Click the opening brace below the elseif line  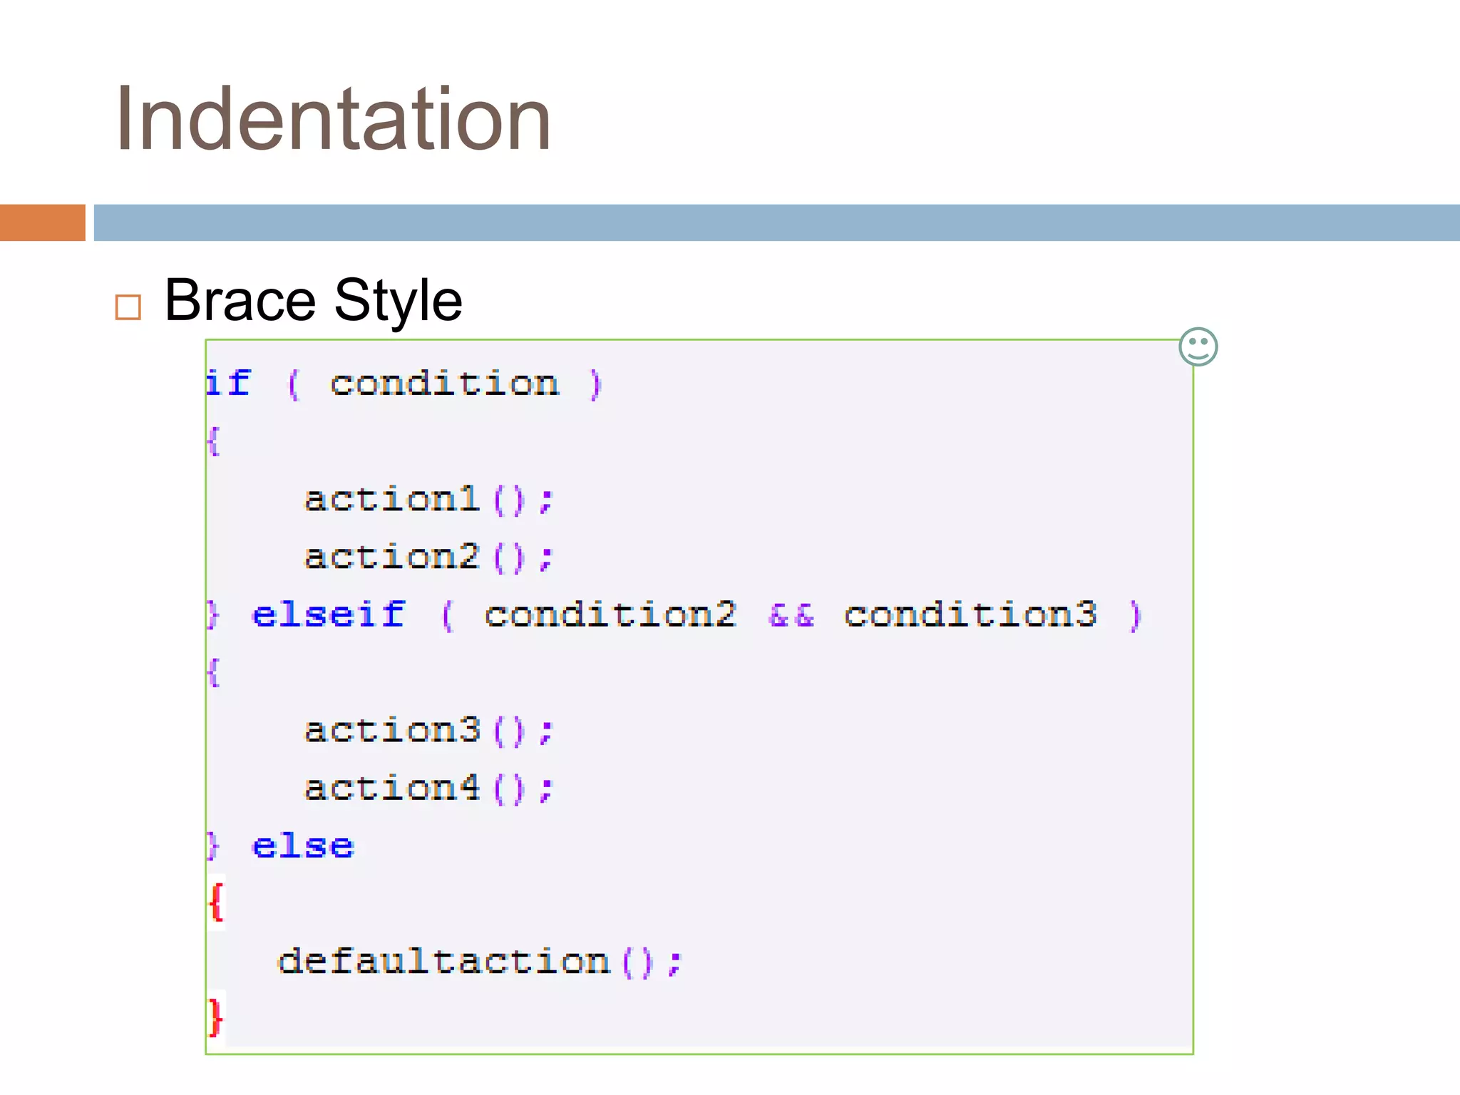click(x=213, y=672)
